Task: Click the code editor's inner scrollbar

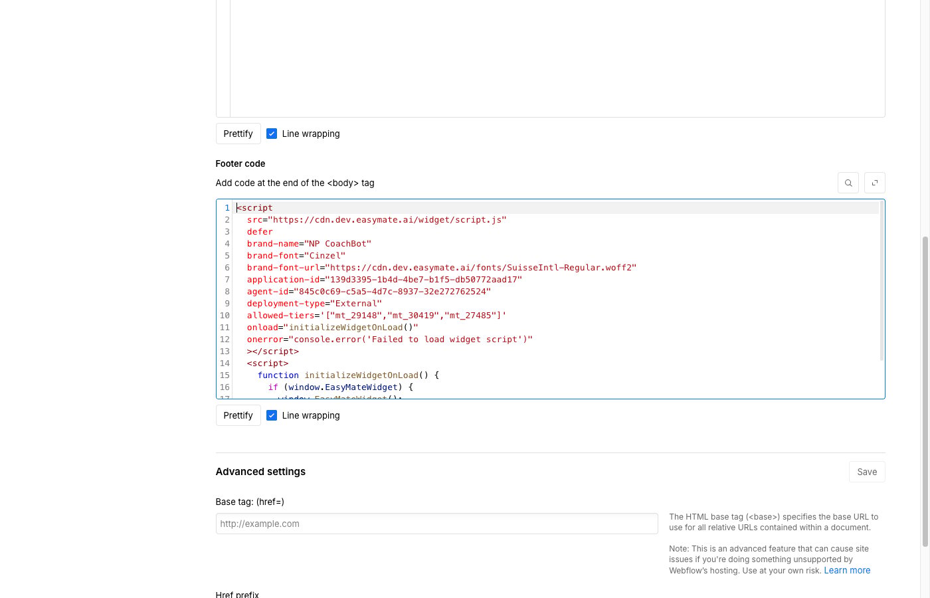Action: pyautogui.click(x=882, y=281)
